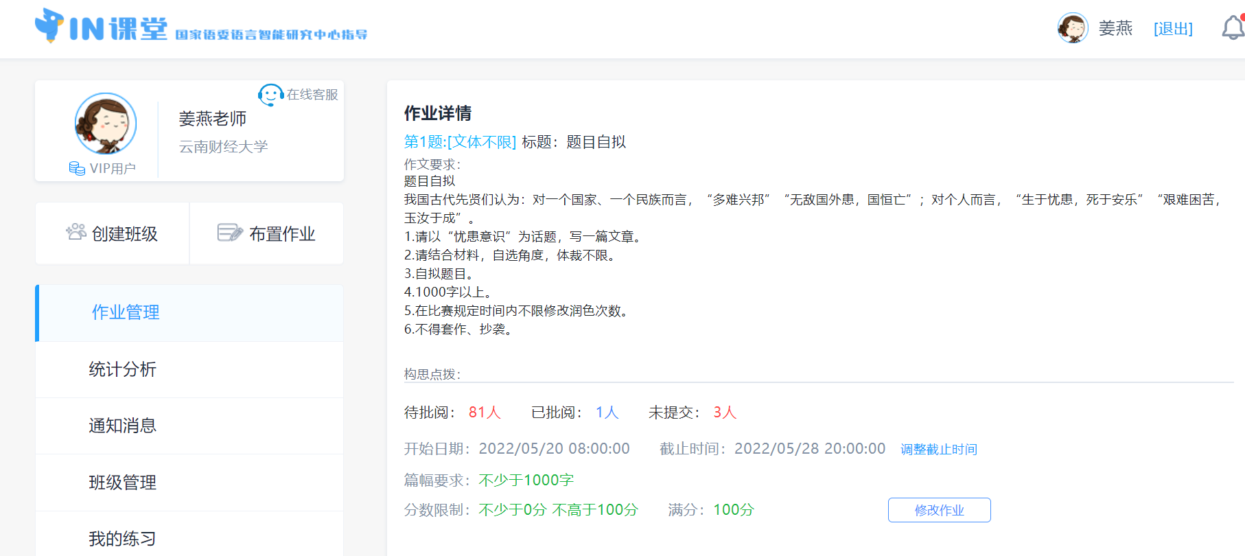Click the header user avatar

coord(1073,28)
